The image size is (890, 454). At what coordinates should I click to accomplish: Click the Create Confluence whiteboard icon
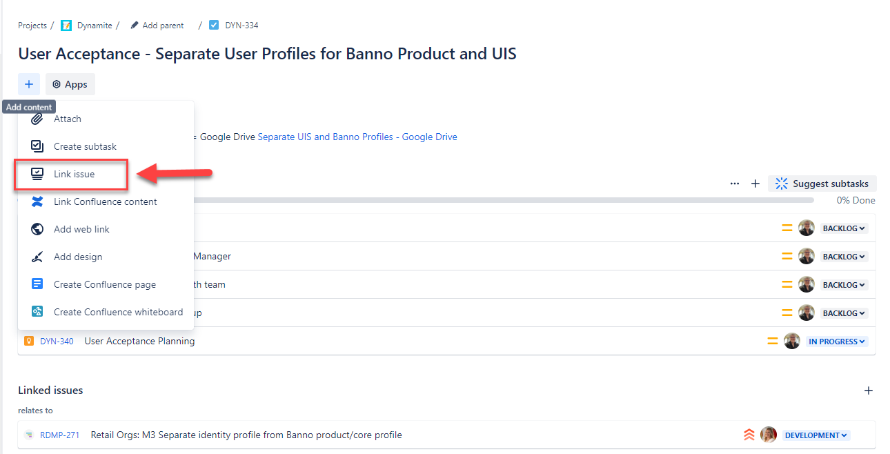[38, 312]
